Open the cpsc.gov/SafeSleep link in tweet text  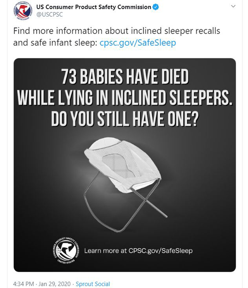pos(138,43)
